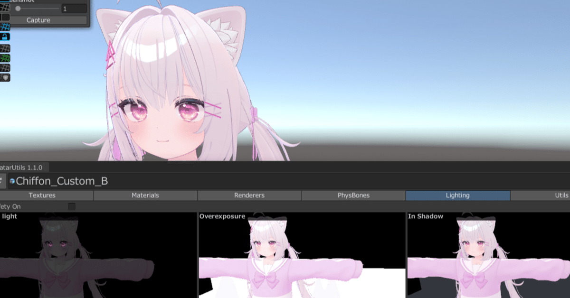
Task: Click the In Shadow label text
Action: click(x=426, y=216)
